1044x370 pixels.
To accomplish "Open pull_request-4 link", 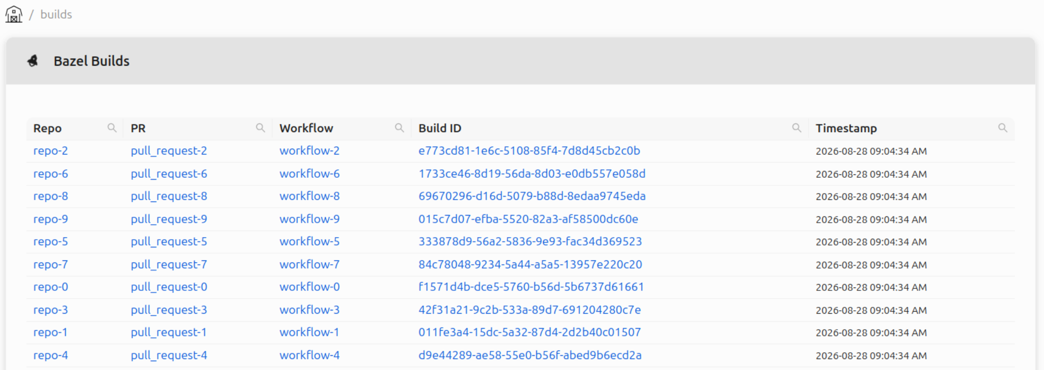I will tap(169, 355).
